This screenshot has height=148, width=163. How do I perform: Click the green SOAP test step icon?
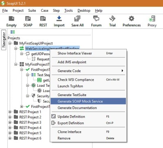40,80
